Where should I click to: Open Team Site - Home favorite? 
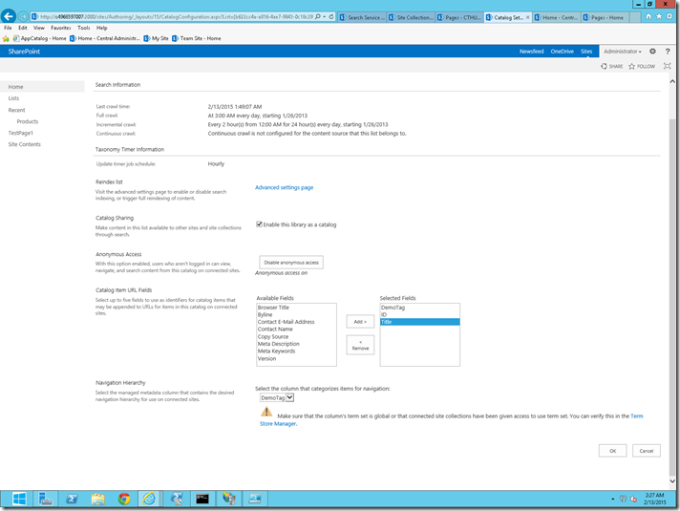197,38
